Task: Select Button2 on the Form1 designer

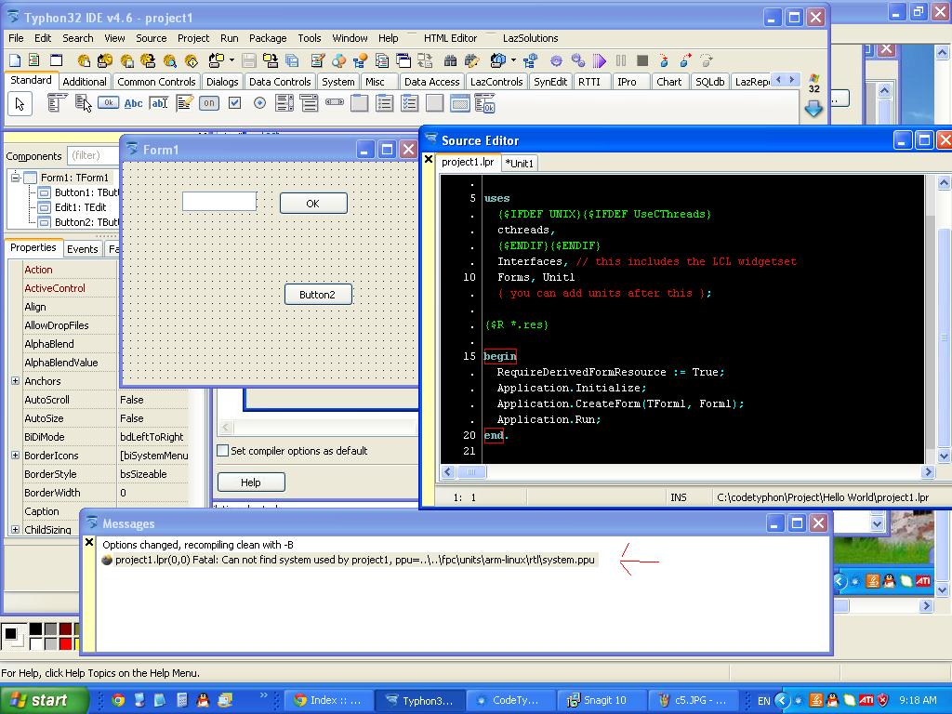Action: (x=318, y=295)
